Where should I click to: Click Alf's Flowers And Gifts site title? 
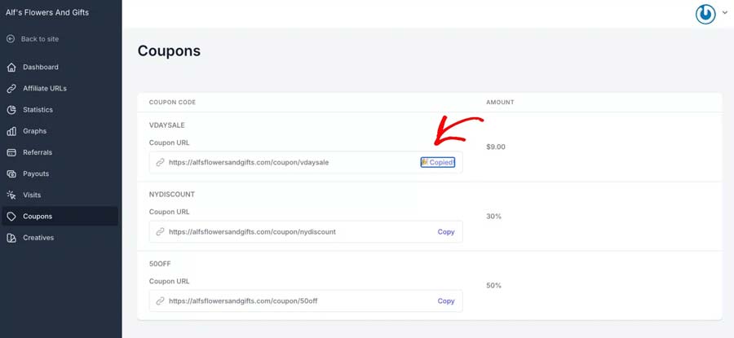46,12
